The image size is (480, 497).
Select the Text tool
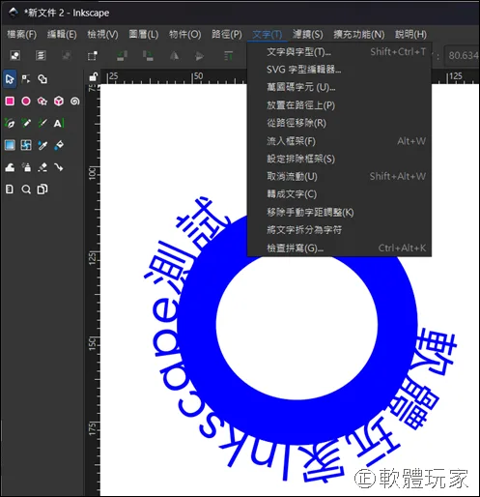59,123
